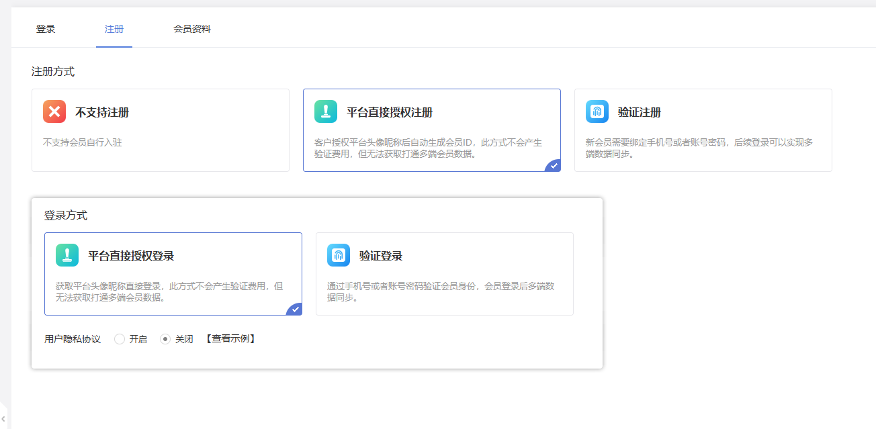Click the 平台直接授权登录 description text
This screenshot has width=876, height=429.
coord(169,291)
